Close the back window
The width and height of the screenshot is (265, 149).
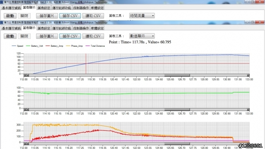tap(260, 2)
